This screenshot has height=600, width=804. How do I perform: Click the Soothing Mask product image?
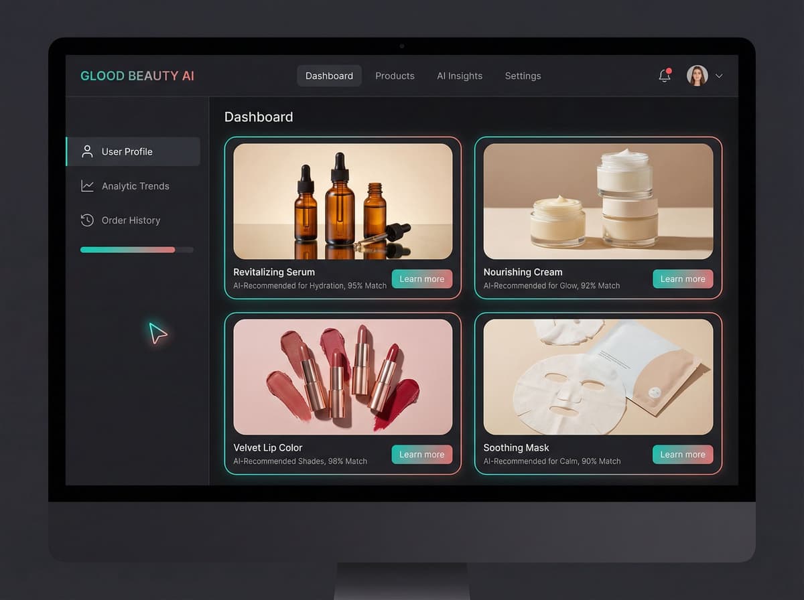tap(597, 376)
